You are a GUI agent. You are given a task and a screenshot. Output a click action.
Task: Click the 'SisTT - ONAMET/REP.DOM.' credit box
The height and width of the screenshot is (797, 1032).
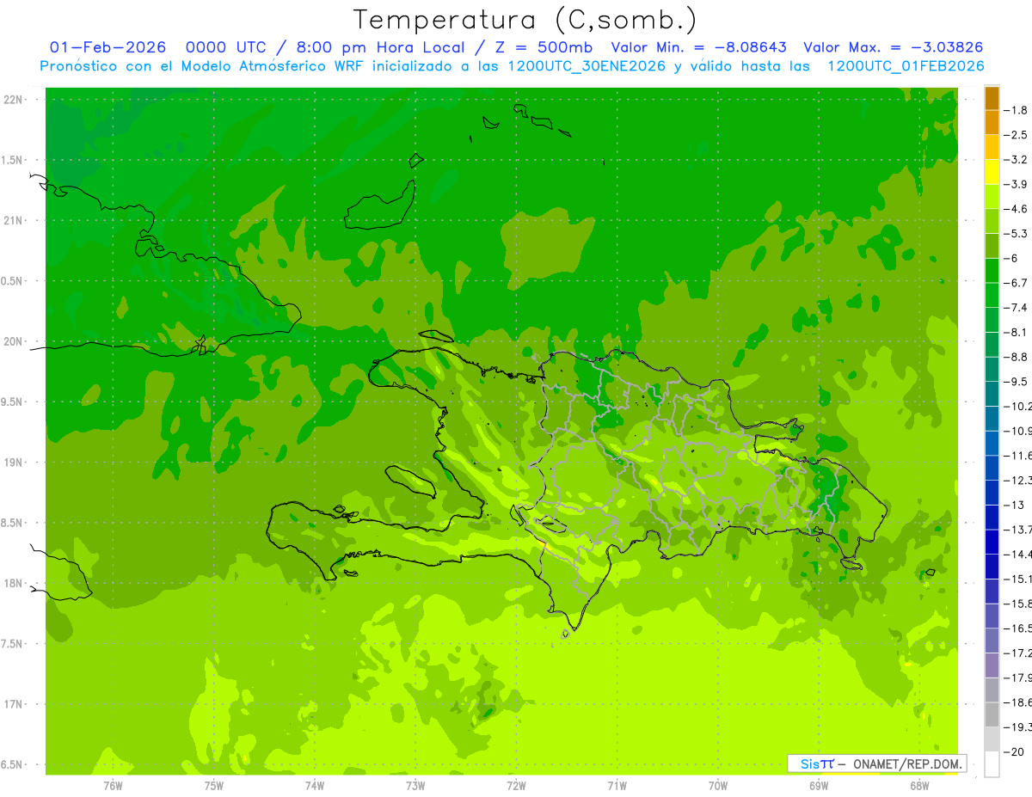(876, 763)
